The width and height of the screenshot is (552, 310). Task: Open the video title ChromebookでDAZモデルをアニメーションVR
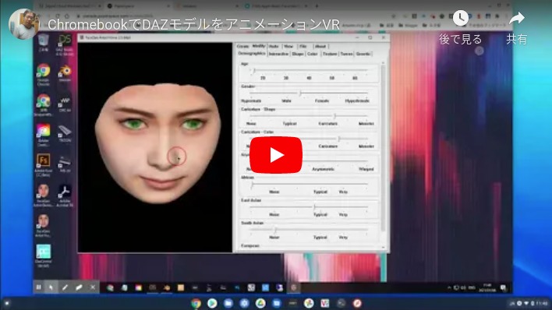coord(193,25)
